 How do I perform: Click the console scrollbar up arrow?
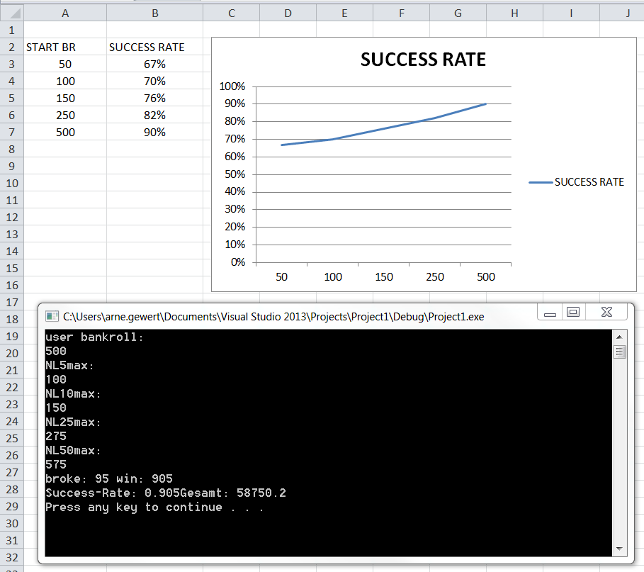619,337
